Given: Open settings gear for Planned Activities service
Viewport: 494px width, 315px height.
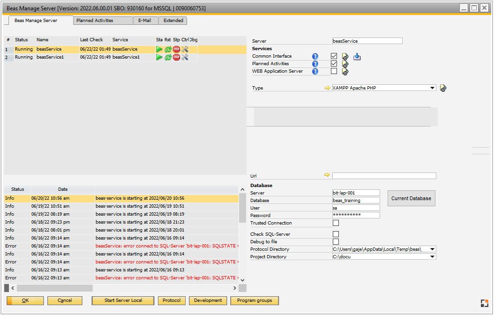Looking at the screenshot, I should tap(345, 64).
